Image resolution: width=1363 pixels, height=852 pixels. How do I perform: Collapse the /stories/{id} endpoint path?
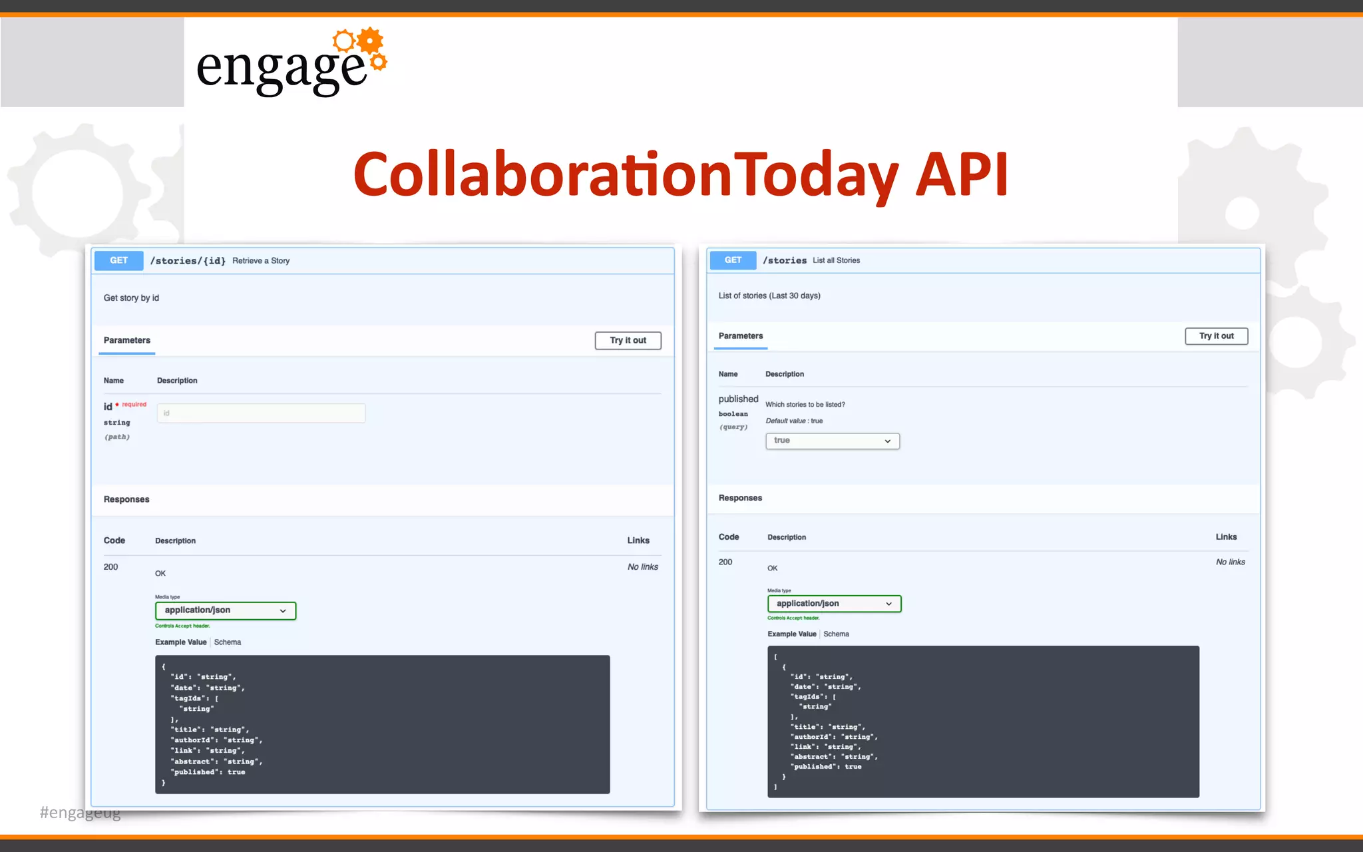188,260
